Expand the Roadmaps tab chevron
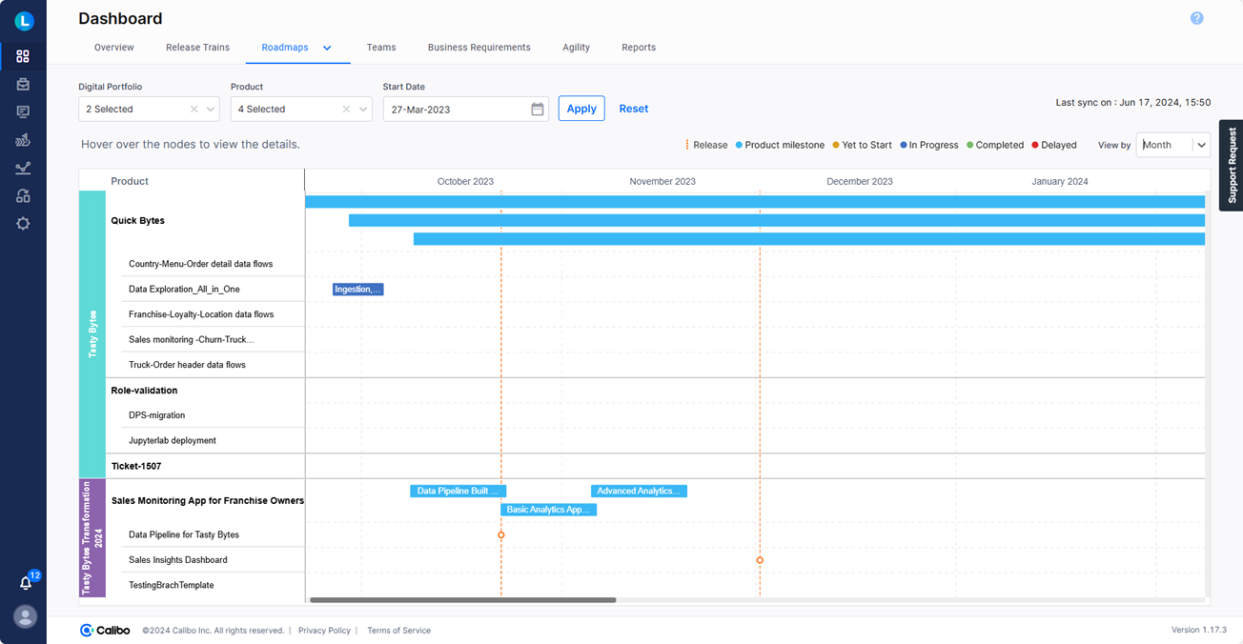This screenshot has width=1243, height=644. tap(326, 47)
